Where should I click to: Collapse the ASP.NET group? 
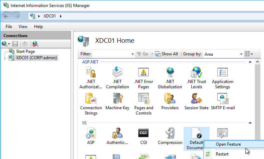click(250, 62)
